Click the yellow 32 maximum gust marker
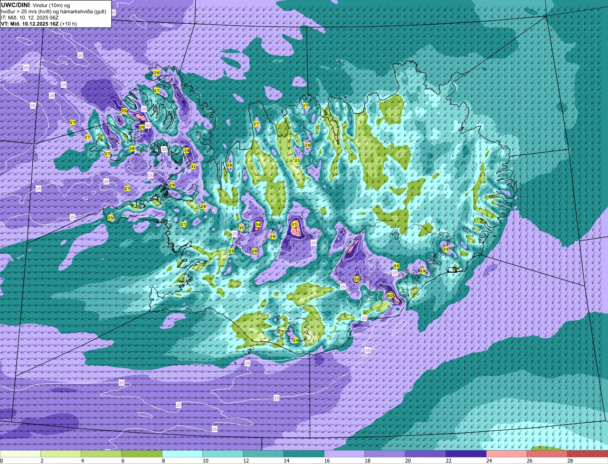The height and width of the screenshot is (464, 608). click(x=357, y=279)
